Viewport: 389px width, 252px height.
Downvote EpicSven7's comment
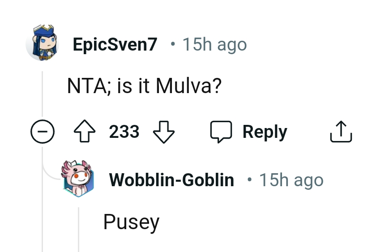click(x=163, y=132)
